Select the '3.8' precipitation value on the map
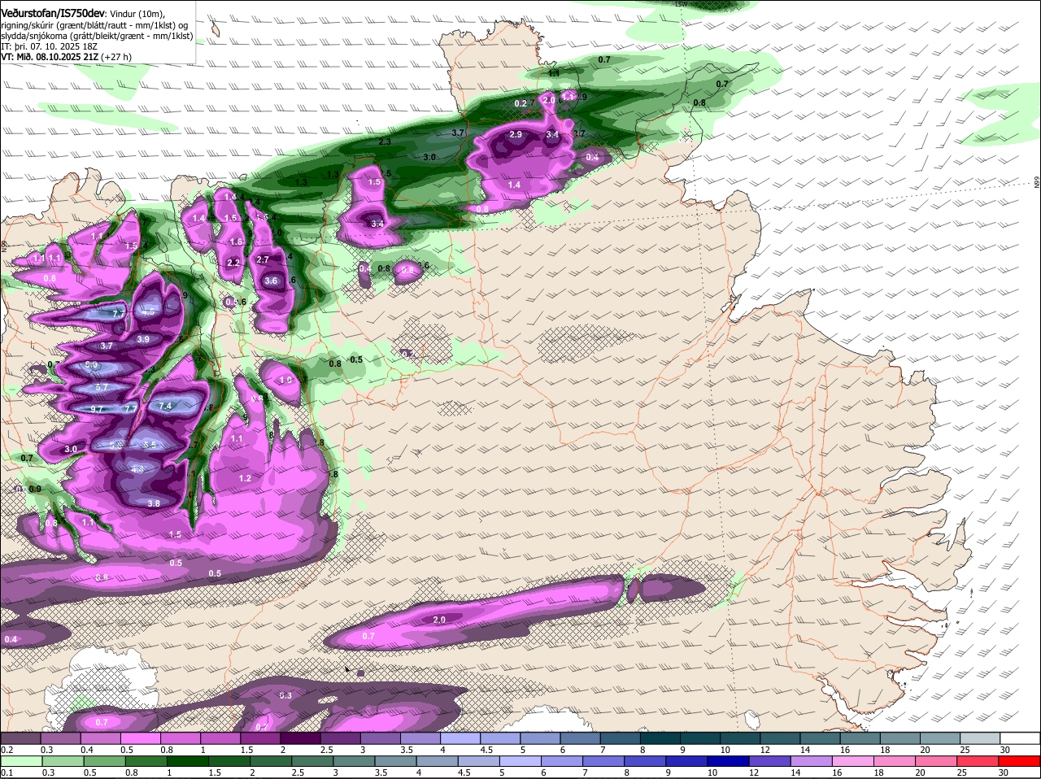This screenshot has height=779, width=1041. tap(154, 503)
